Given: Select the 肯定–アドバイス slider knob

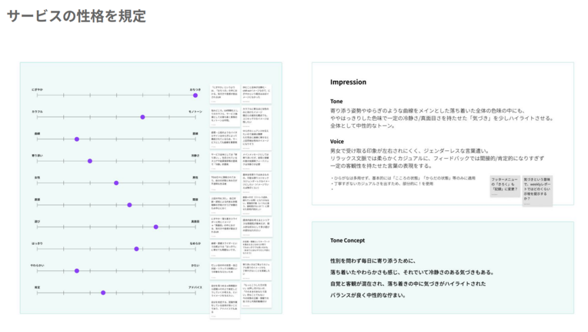Looking at the screenshot, I should 103,292.
